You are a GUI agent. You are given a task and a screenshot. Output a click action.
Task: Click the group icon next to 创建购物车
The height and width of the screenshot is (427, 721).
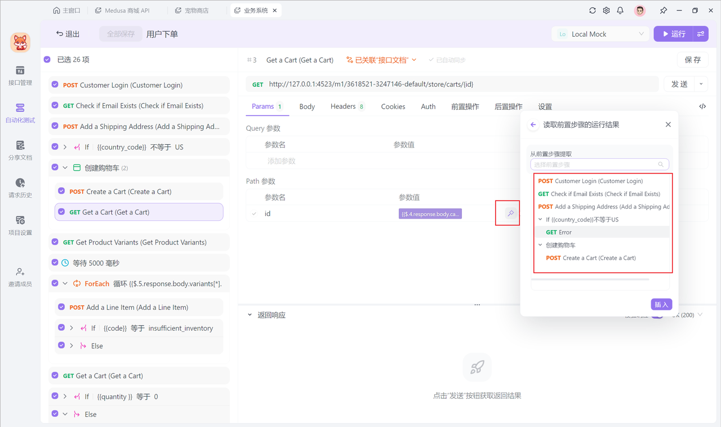(x=77, y=168)
